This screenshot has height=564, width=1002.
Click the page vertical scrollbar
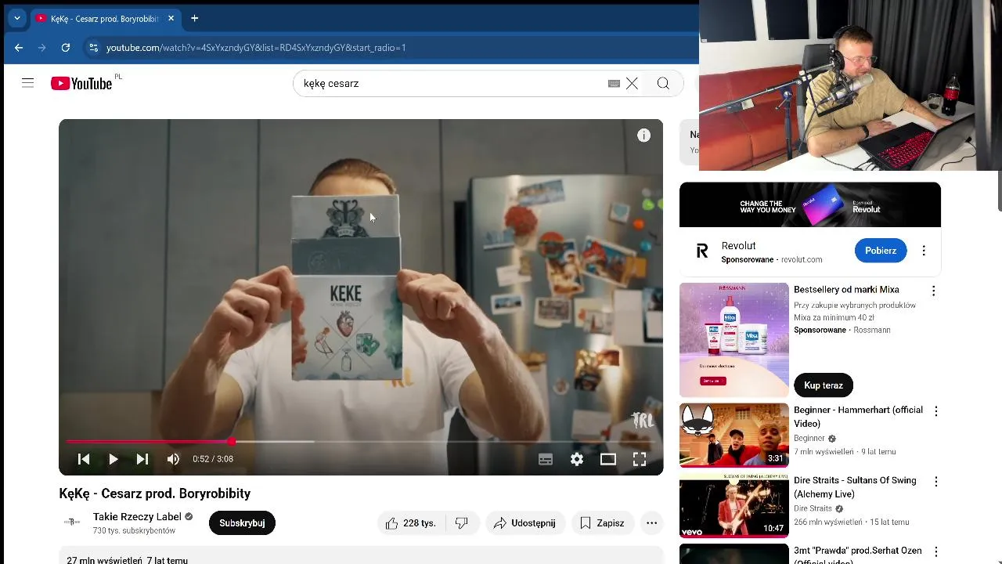tap(999, 190)
